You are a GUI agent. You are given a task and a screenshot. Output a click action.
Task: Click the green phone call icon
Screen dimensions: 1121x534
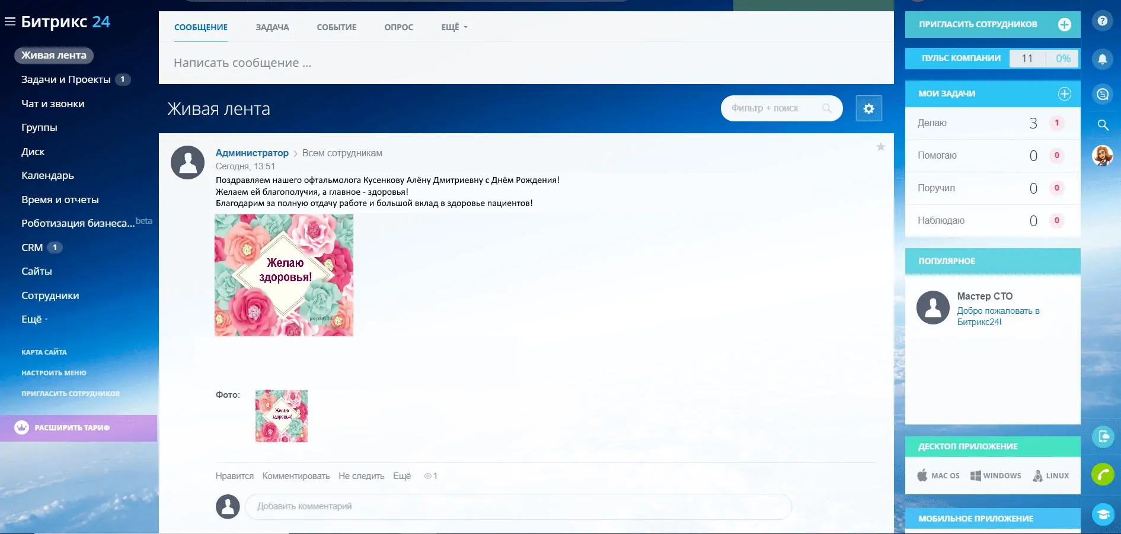pos(1103,474)
